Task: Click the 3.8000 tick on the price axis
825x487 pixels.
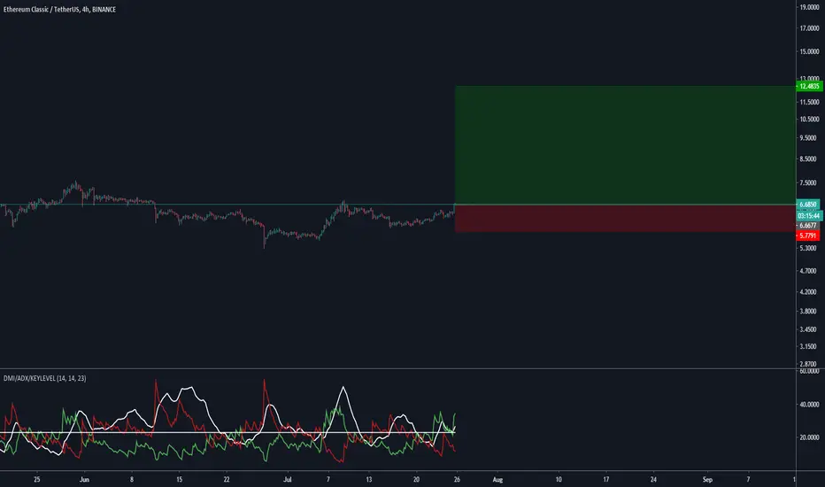Action: point(807,311)
